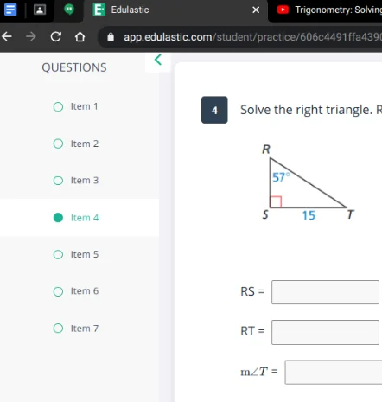Open the browser home page
The image size is (382, 402).
click(x=80, y=36)
